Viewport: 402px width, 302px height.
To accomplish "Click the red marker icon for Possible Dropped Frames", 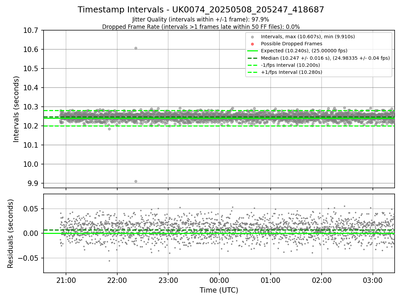I will [253, 44].
